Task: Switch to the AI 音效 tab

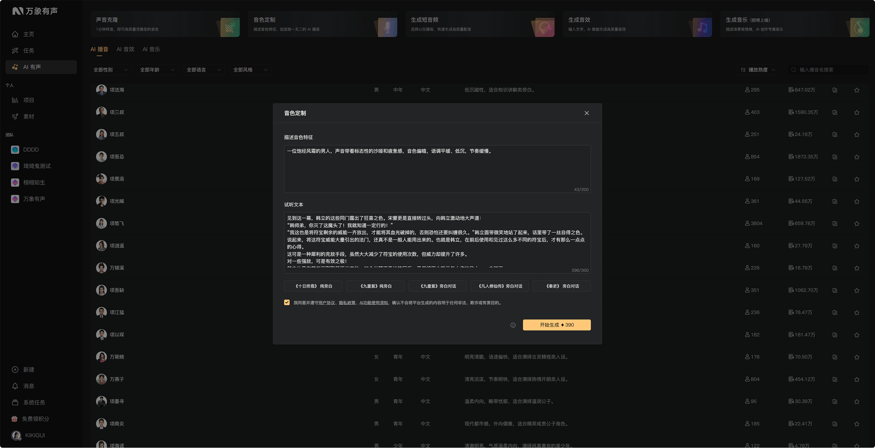Action: [x=125, y=49]
